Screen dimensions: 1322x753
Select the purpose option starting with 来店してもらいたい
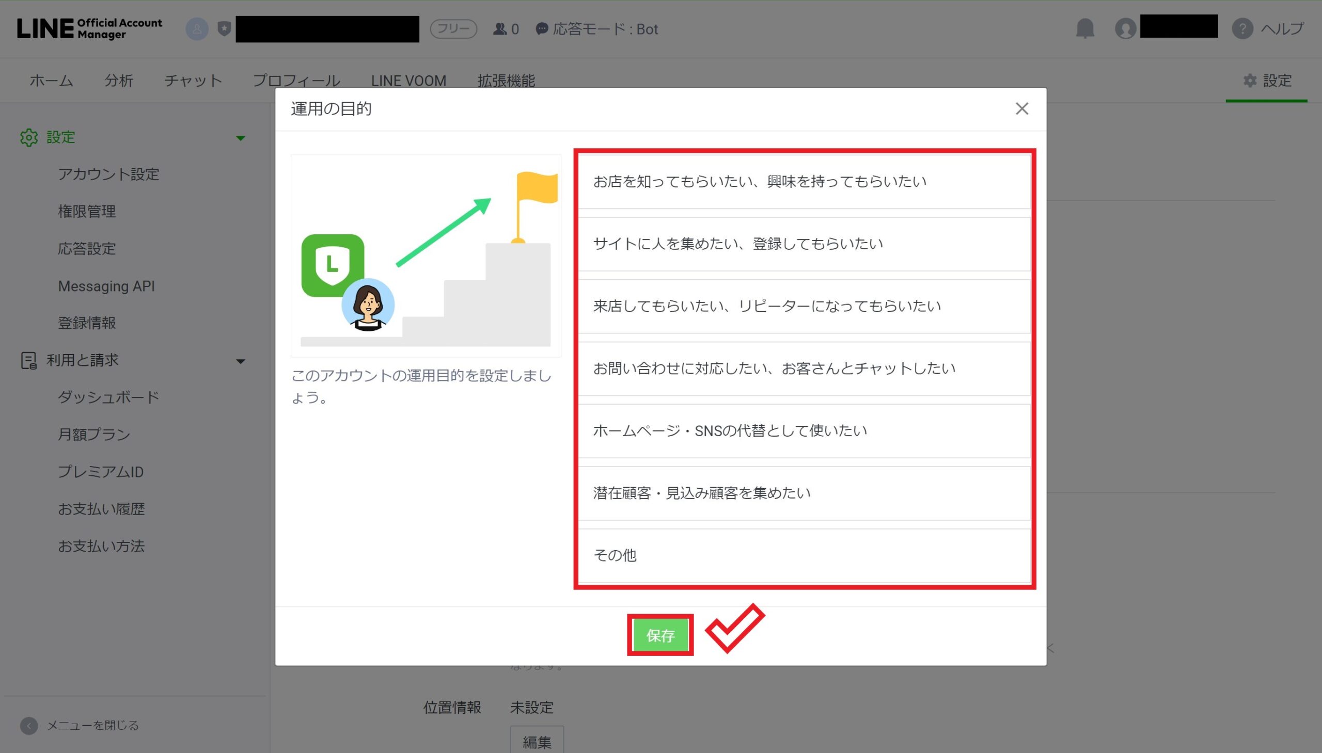point(804,307)
